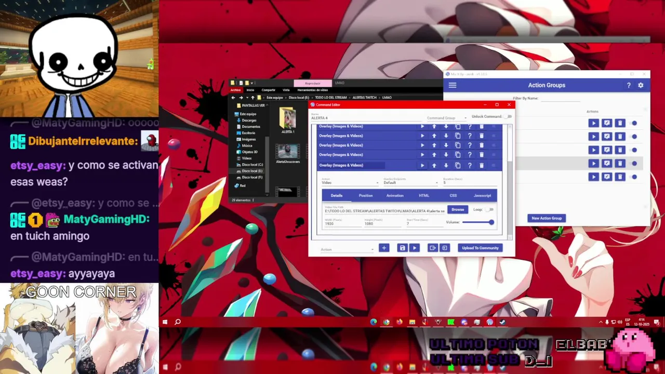Open Vista ribbon tab in Explorer
This screenshot has width=665, height=374.
pyautogui.click(x=286, y=90)
